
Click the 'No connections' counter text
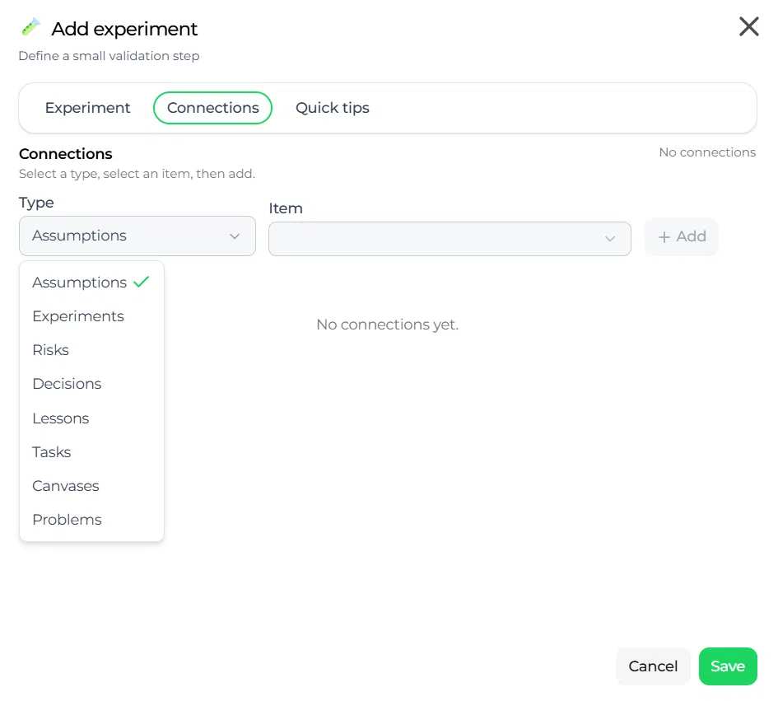[x=707, y=152]
